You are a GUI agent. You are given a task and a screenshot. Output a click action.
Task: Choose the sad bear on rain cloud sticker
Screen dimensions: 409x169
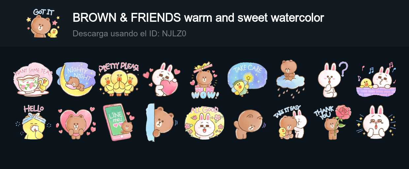coord(290,79)
